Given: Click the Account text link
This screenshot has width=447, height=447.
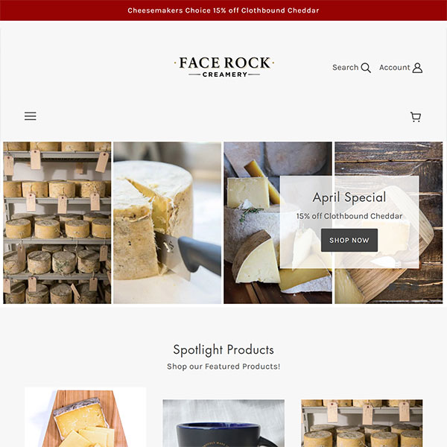Looking at the screenshot, I should tap(395, 68).
